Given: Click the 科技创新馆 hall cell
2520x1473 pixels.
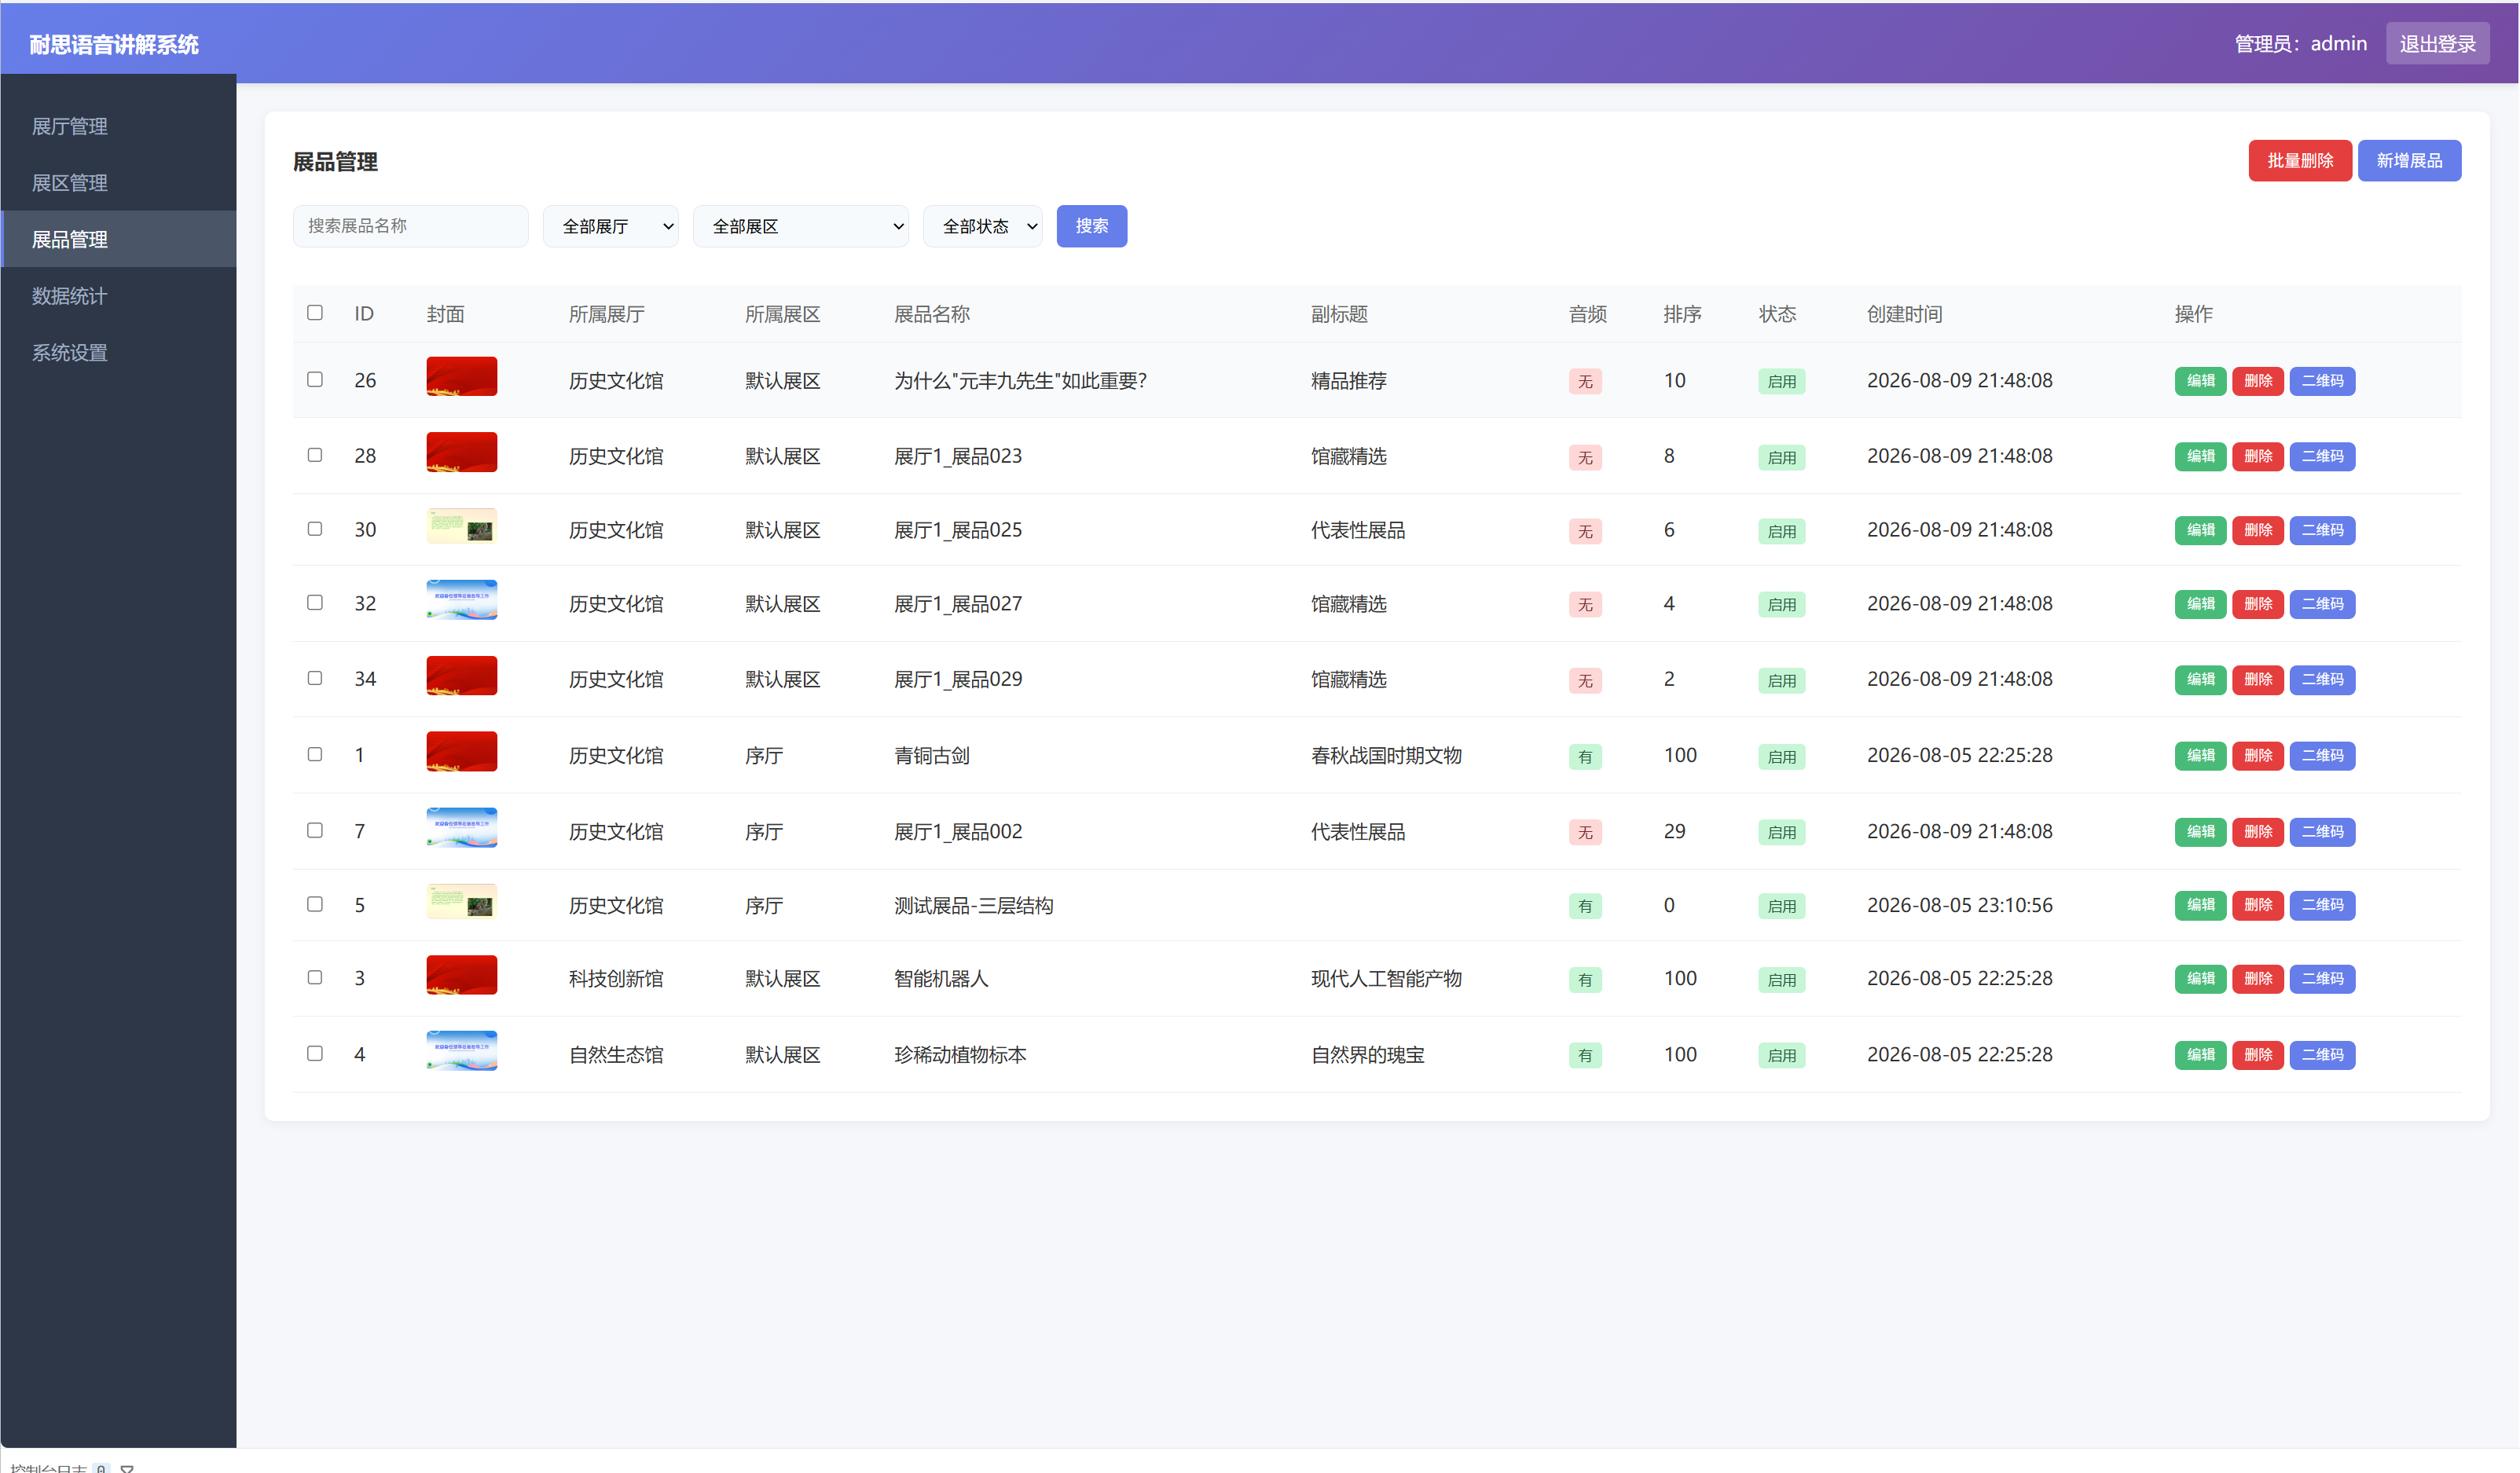Looking at the screenshot, I should [616, 979].
